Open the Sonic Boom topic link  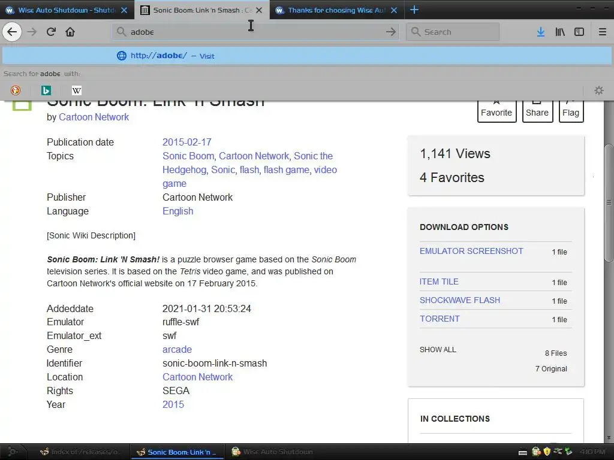click(x=188, y=156)
